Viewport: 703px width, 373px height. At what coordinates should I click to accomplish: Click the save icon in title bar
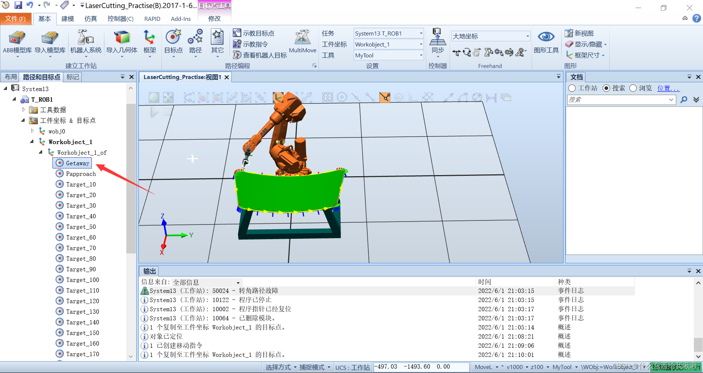click(x=18, y=5)
